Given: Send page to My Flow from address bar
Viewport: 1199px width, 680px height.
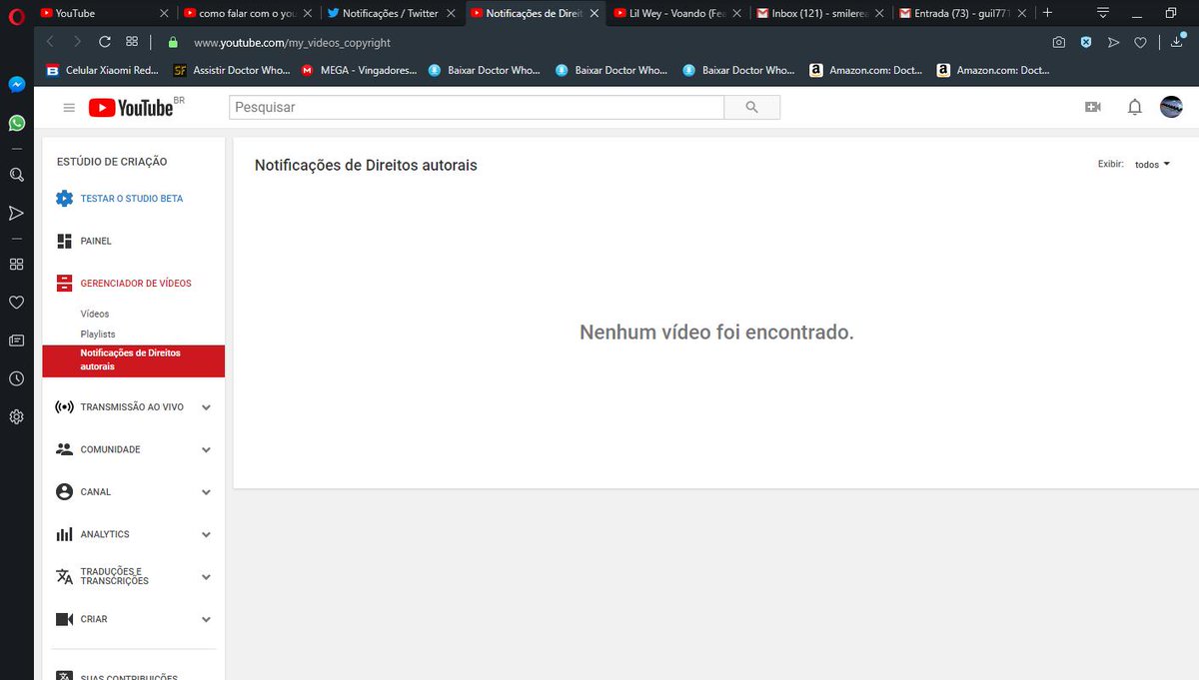Looking at the screenshot, I should pos(1113,43).
